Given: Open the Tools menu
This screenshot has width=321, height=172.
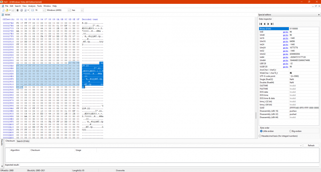Looking at the screenshot, I should pyautogui.click(x=39, y=6).
